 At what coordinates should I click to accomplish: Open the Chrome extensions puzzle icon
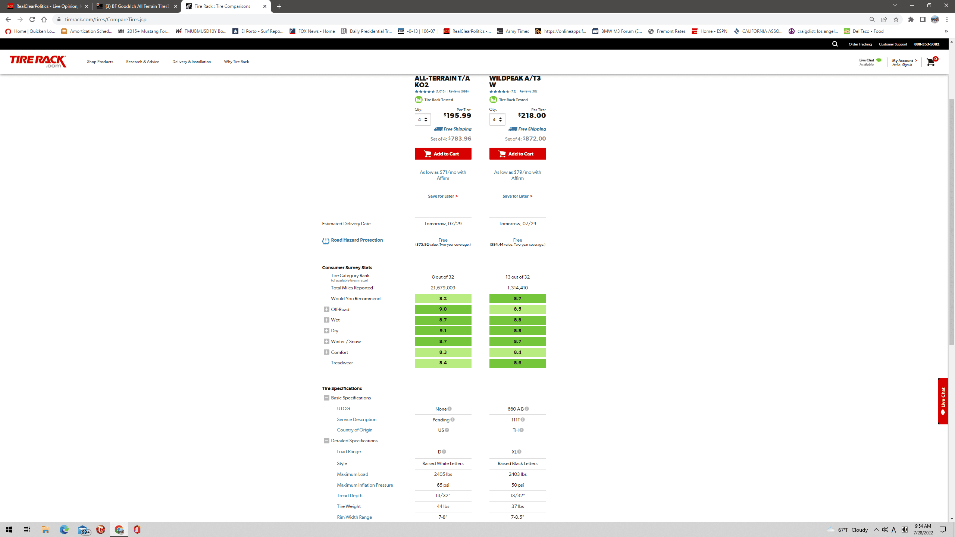(x=911, y=19)
